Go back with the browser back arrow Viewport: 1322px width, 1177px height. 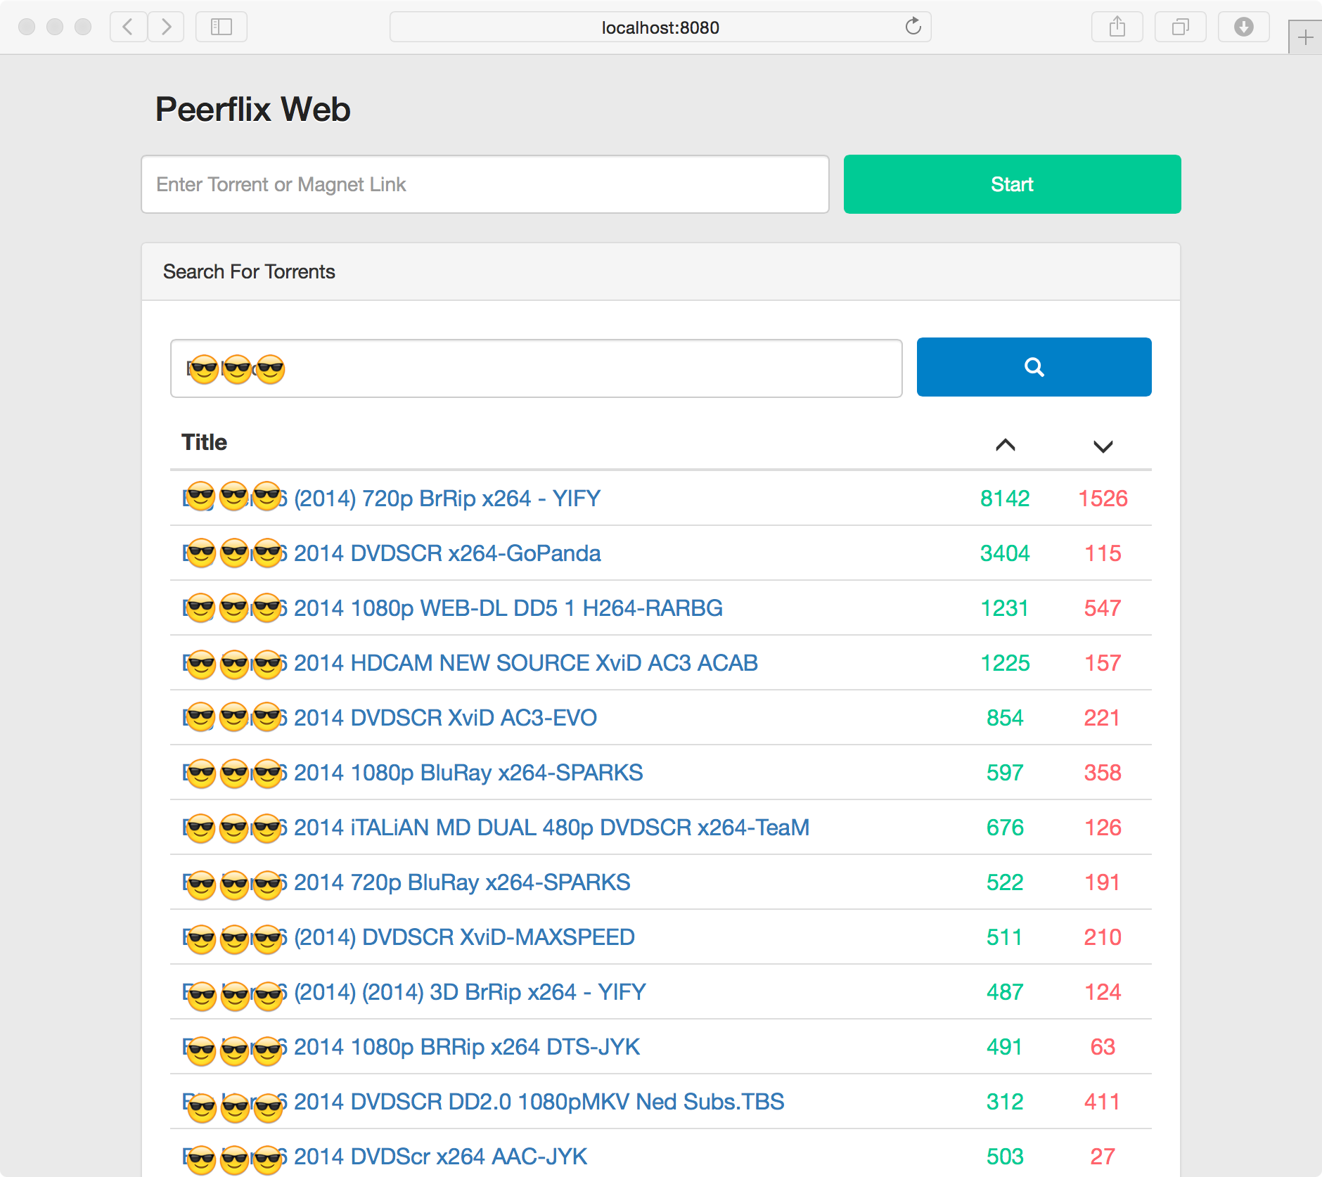[128, 27]
